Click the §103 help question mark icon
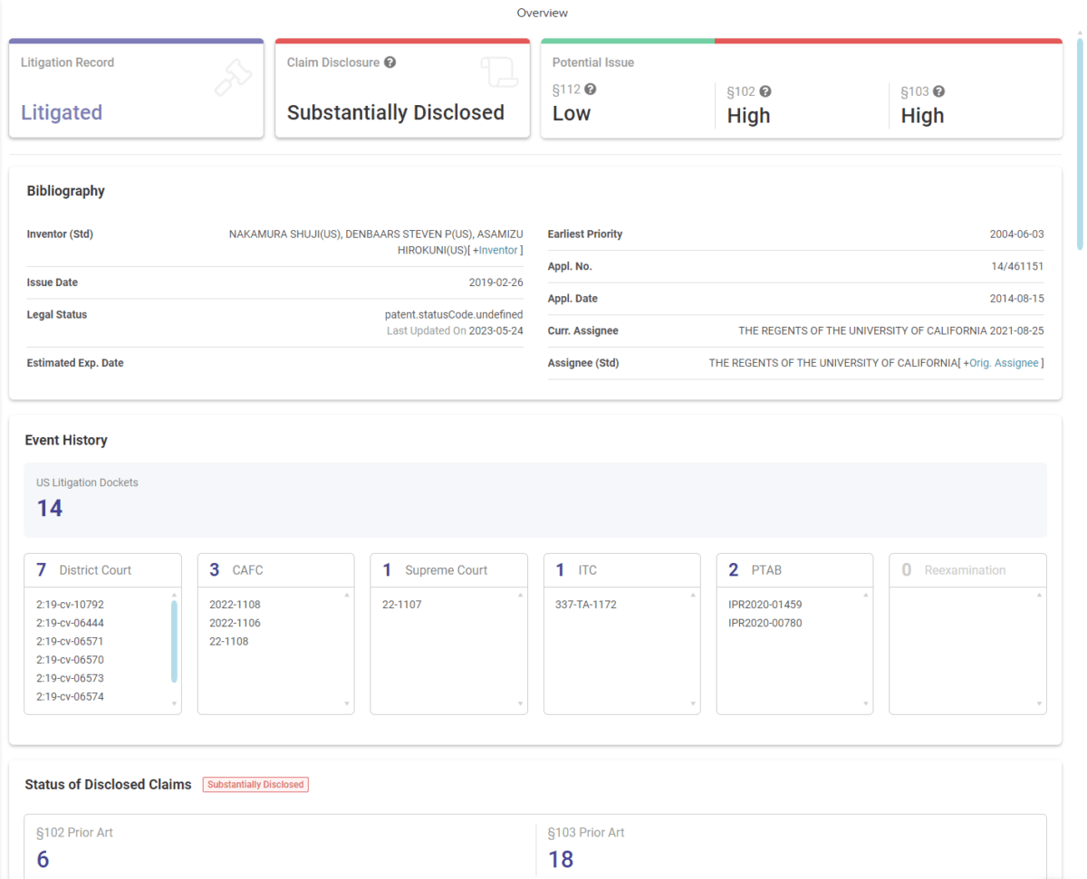The width and height of the screenshot is (1087, 879). [938, 91]
